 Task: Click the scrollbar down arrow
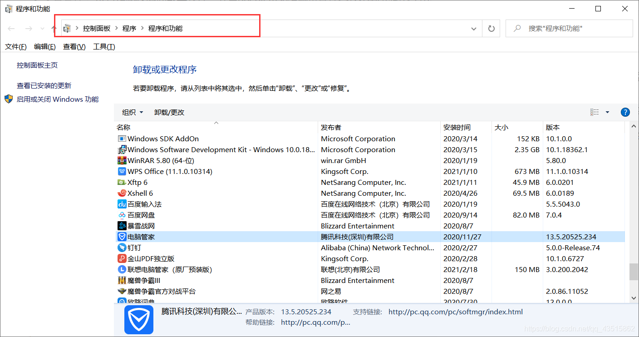click(x=634, y=298)
